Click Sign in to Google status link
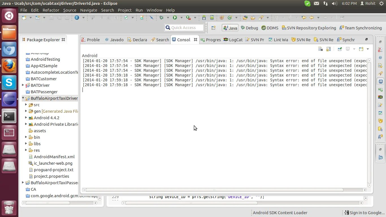This screenshot has width=386, height=217. tap(365, 213)
